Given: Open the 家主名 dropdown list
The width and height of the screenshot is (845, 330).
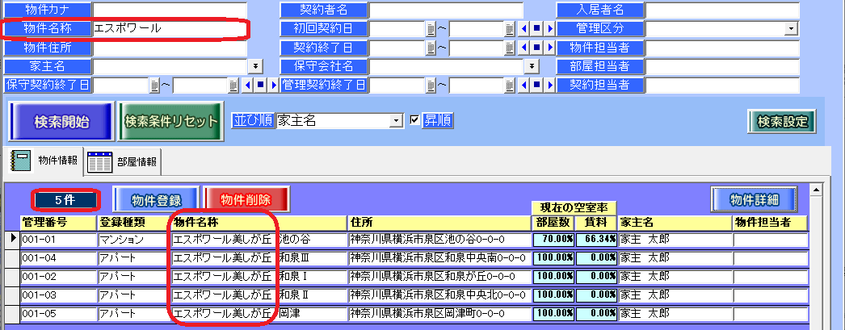Looking at the screenshot, I should (x=255, y=66).
